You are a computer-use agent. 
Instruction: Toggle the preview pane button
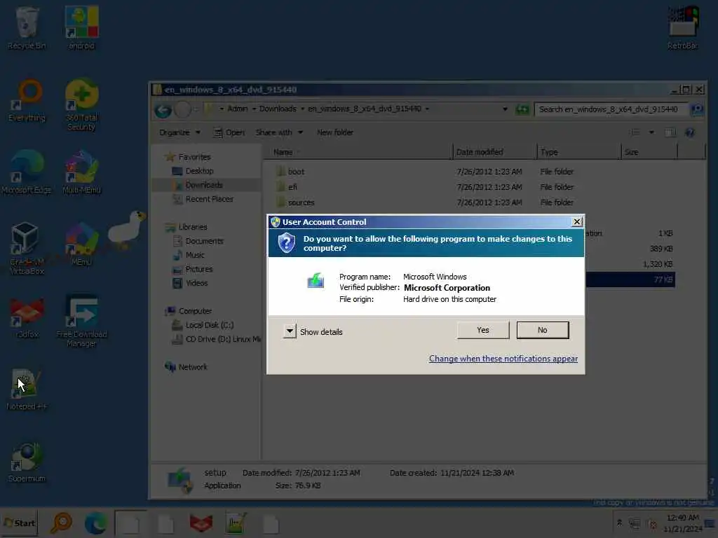click(670, 132)
